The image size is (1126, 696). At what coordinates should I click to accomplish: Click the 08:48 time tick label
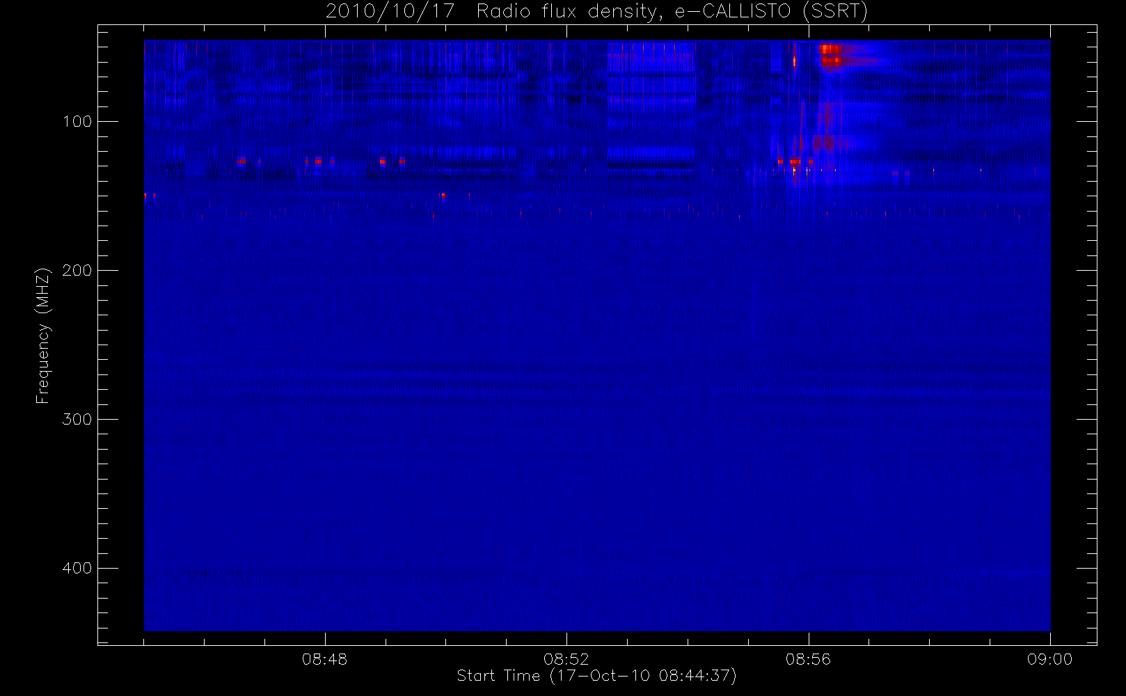[324, 659]
